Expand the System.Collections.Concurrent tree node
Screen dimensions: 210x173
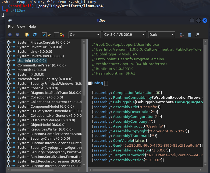[8, 102]
